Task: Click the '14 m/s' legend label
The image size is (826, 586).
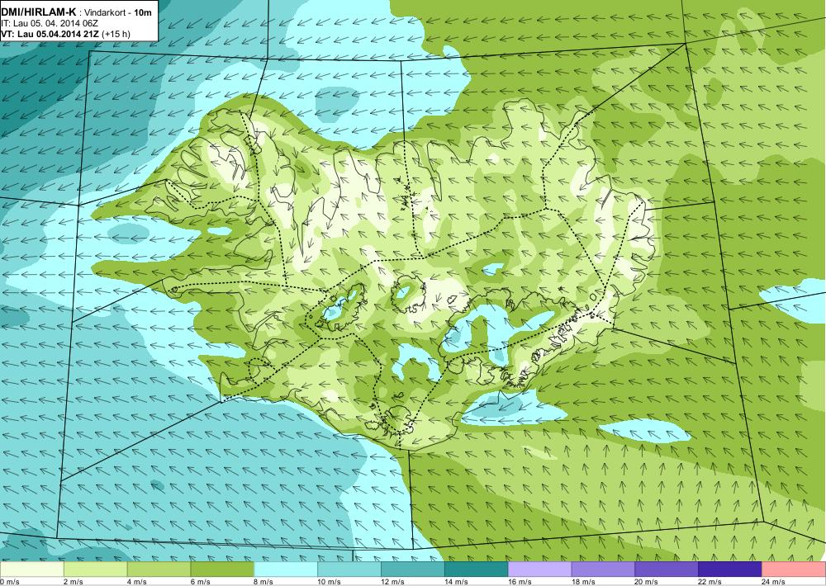Action: point(456,582)
